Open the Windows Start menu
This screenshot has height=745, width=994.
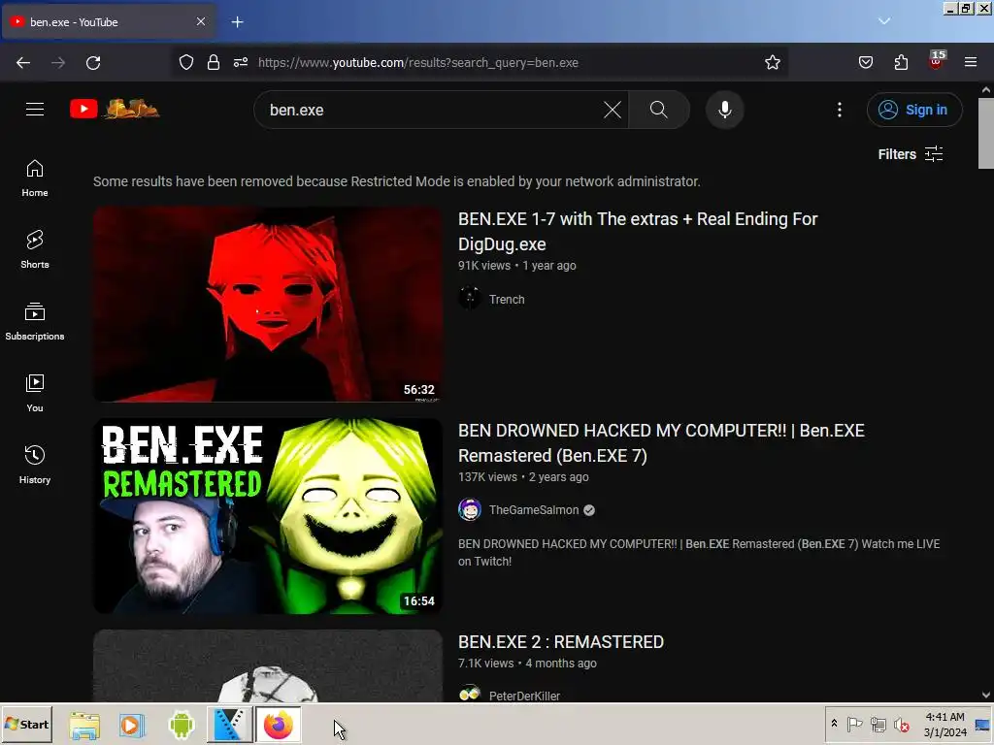26,724
